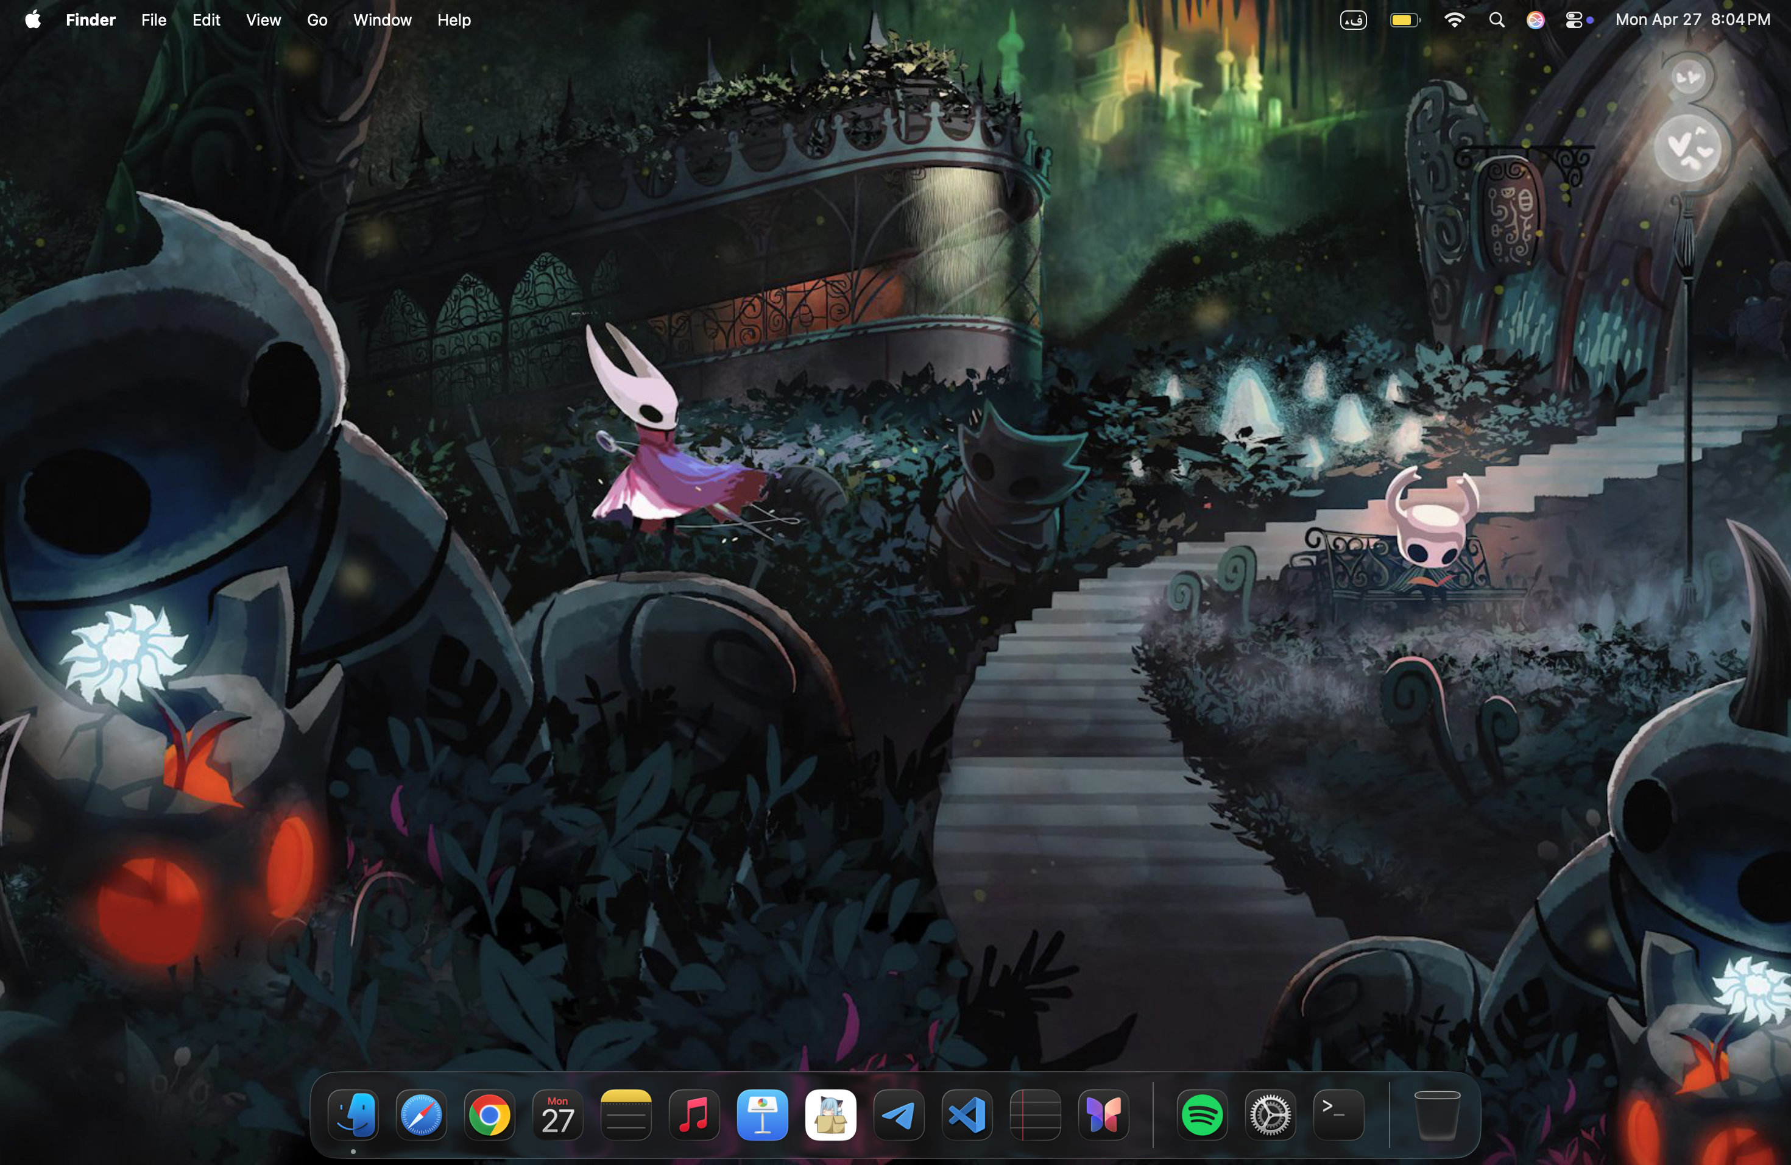Open the ruled-paper app with red margin
The width and height of the screenshot is (1791, 1165).
coord(1036,1114)
